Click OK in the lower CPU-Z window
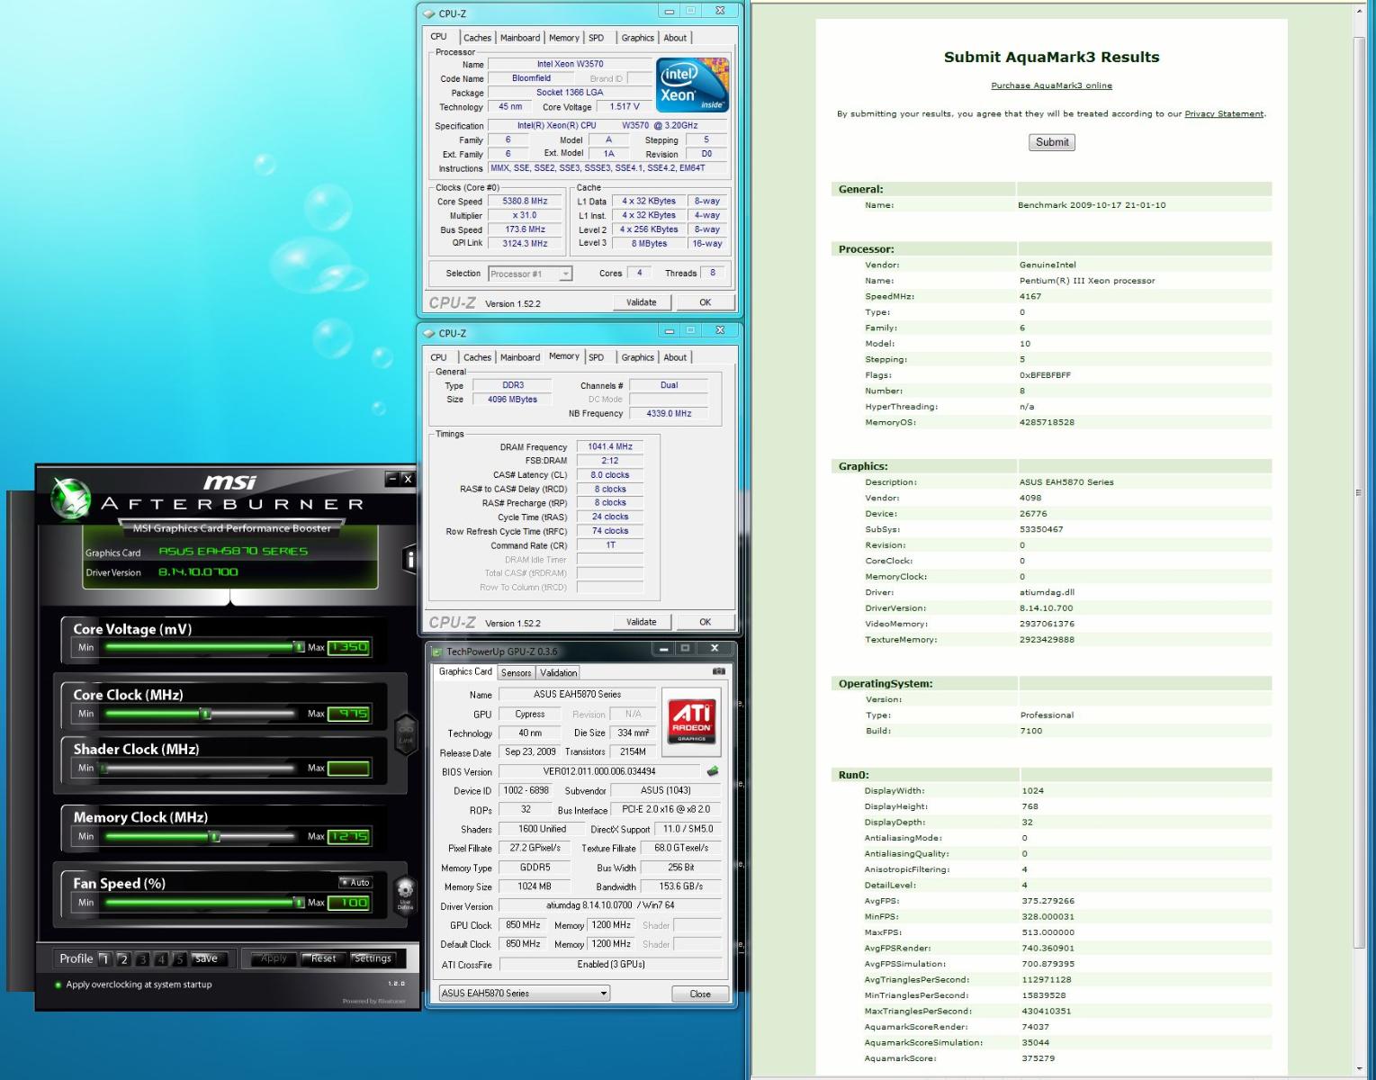Image resolution: width=1376 pixels, height=1080 pixels. [x=706, y=622]
